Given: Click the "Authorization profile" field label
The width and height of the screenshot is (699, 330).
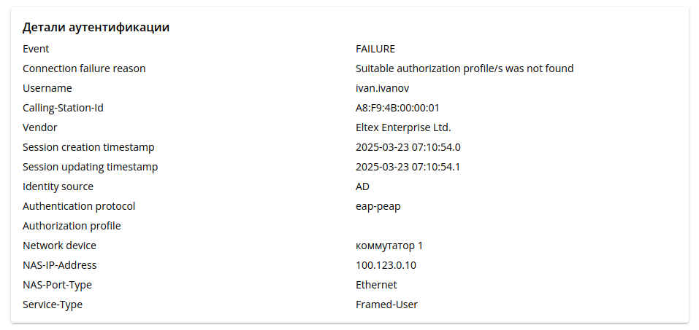Looking at the screenshot, I should point(72,226).
